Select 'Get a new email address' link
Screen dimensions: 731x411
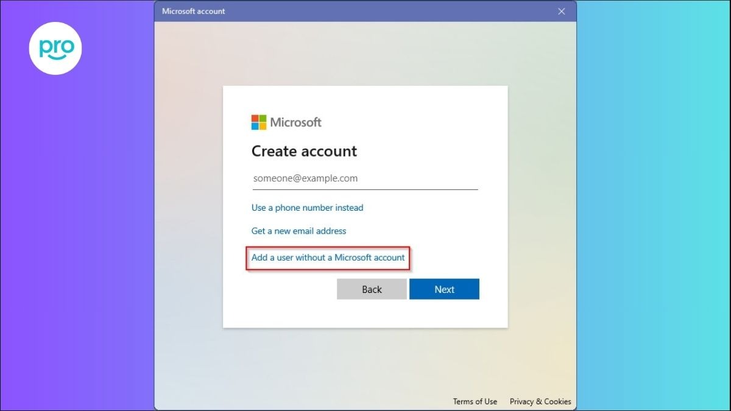pos(298,231)
